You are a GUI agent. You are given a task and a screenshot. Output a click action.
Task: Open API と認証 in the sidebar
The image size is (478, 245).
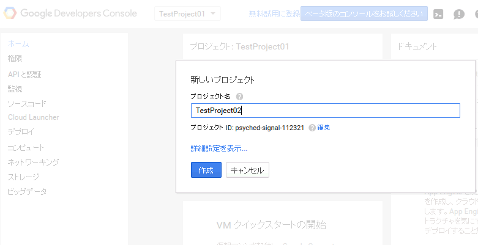coord(24,74)
